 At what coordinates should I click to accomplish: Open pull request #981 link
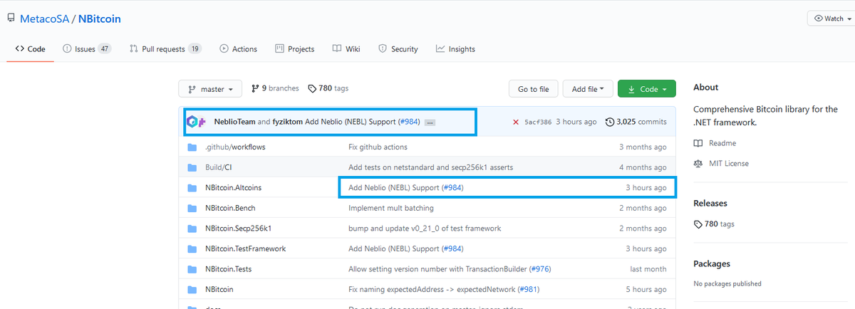[528, 290]
